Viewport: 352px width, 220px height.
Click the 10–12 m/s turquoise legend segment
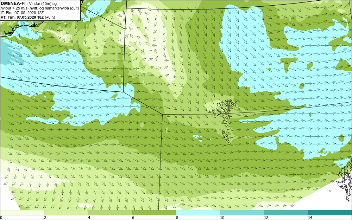pos(242,213)
